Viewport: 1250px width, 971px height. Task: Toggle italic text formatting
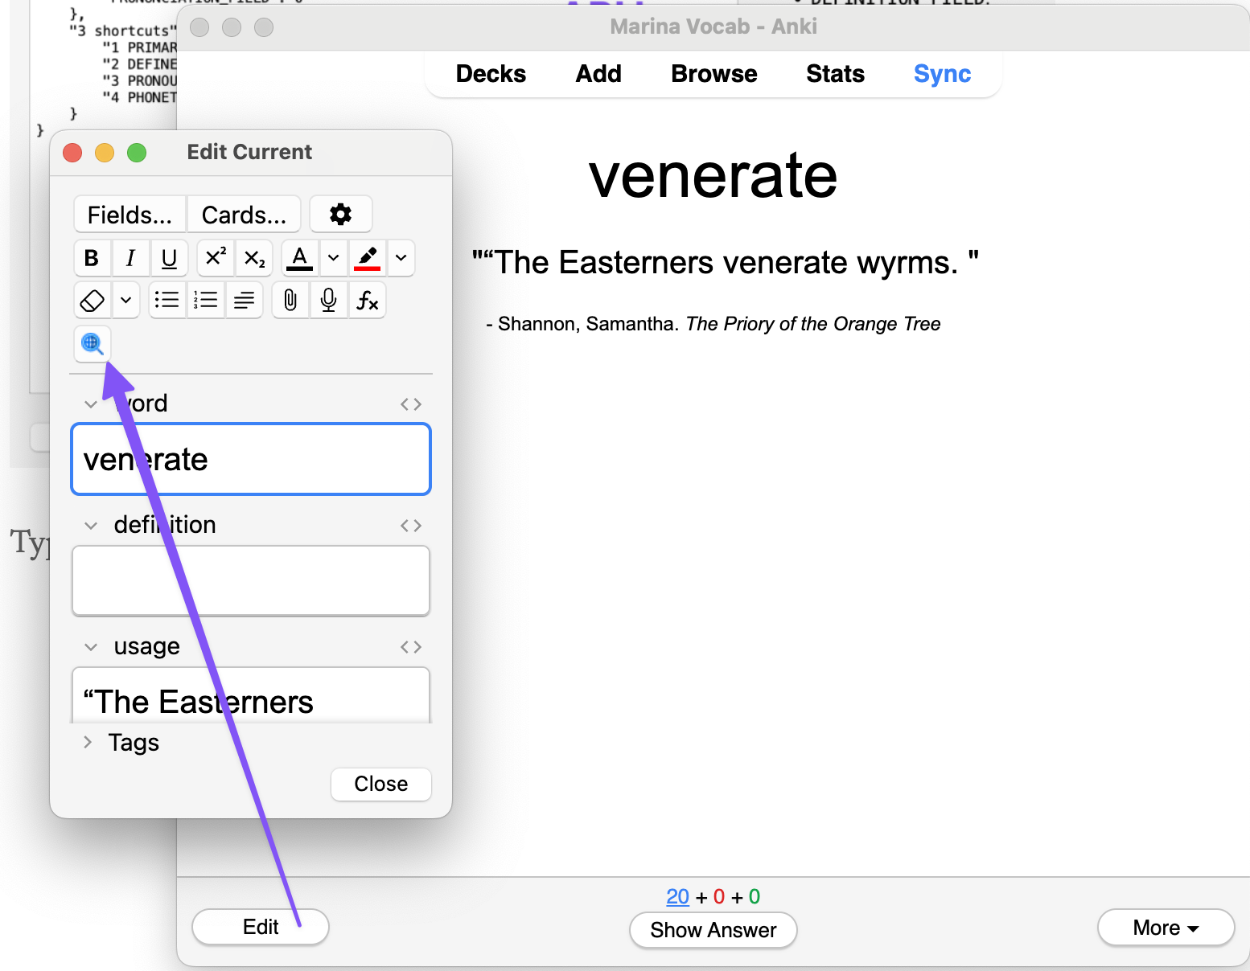coord(130,258)
